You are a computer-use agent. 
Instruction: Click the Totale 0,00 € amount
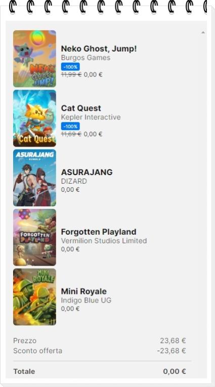pyautogui.click(x=175, y=371)
